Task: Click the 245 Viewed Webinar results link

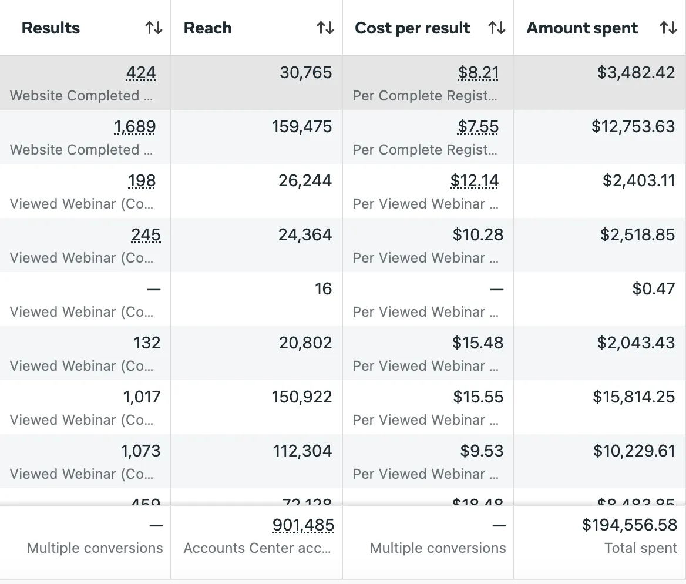Action: coord(146,235)
